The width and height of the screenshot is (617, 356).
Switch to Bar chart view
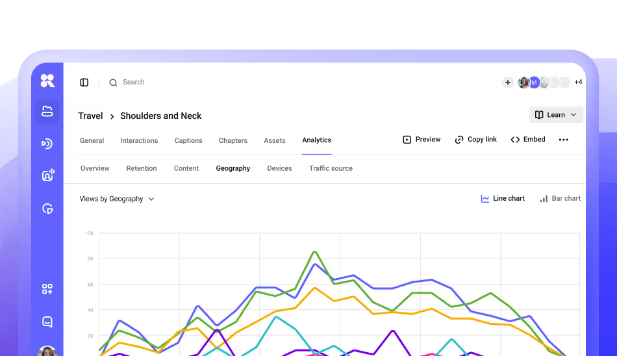560,199
